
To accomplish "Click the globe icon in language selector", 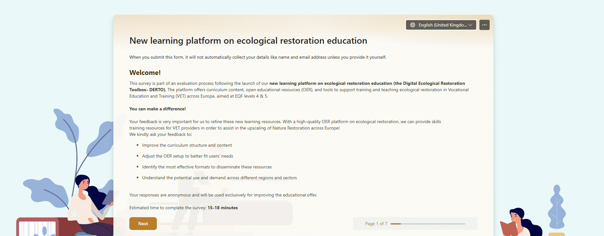I will [x=413, y=25].
